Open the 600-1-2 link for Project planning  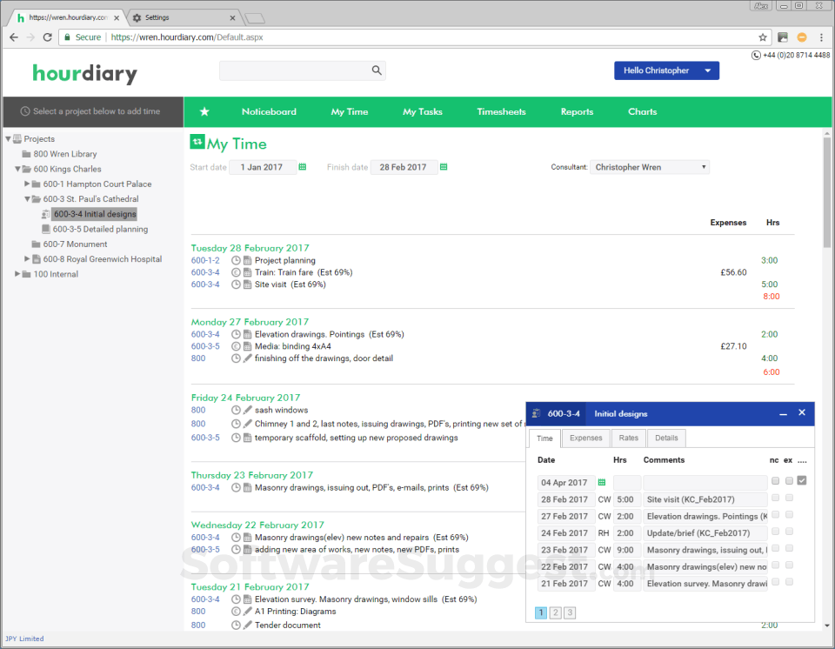point(205,261)
